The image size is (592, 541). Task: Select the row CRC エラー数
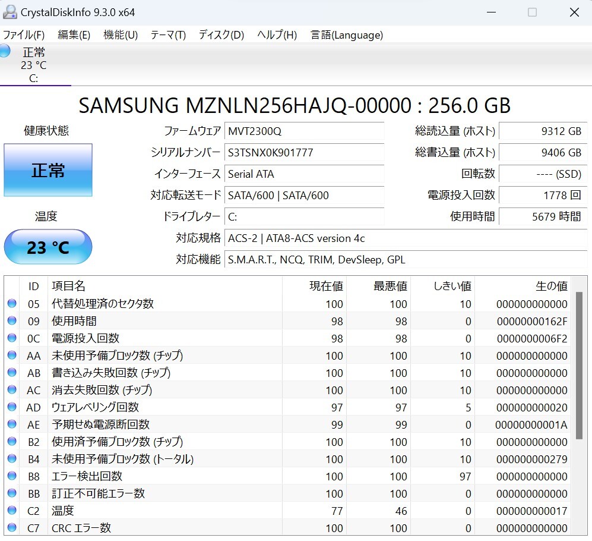[289, 528]
